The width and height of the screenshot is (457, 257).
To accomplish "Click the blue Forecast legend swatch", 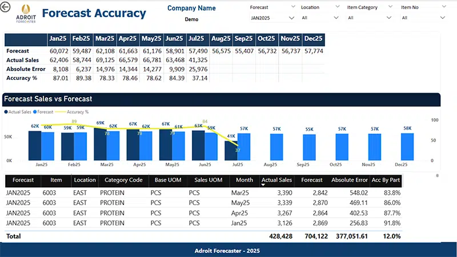I will (35, 112).
